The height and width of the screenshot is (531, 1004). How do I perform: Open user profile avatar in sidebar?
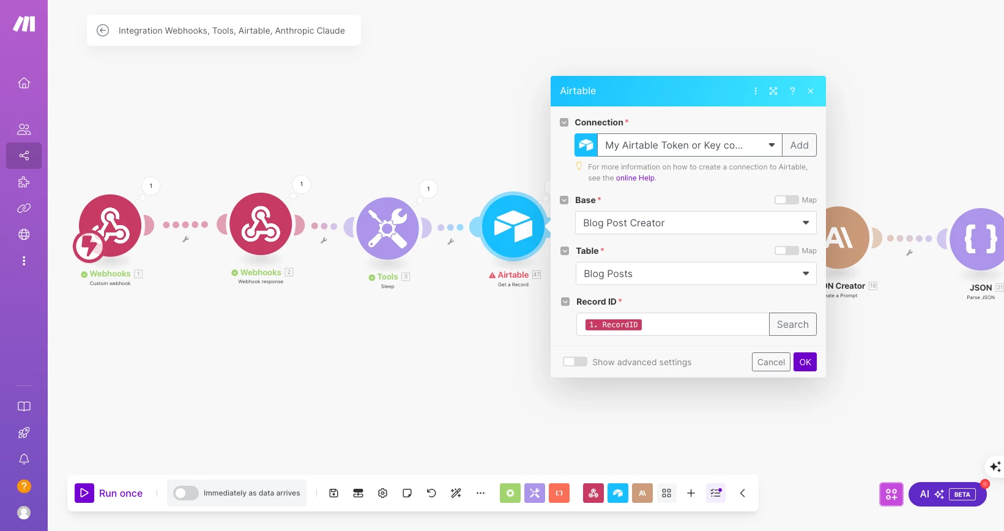coord(24,513)
